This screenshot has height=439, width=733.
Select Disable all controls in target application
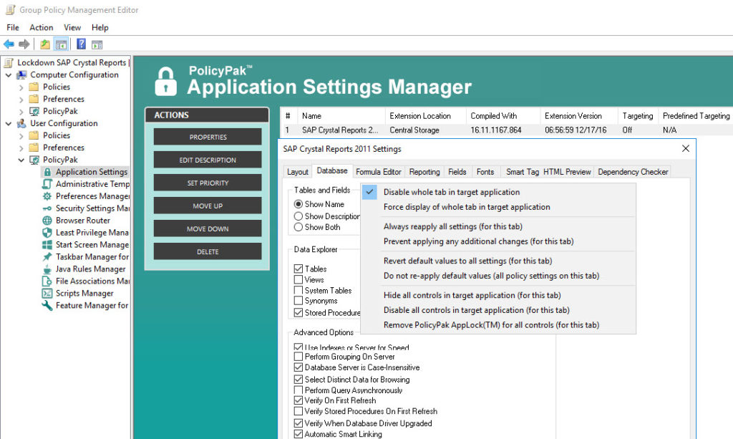[x=476, y=310]
